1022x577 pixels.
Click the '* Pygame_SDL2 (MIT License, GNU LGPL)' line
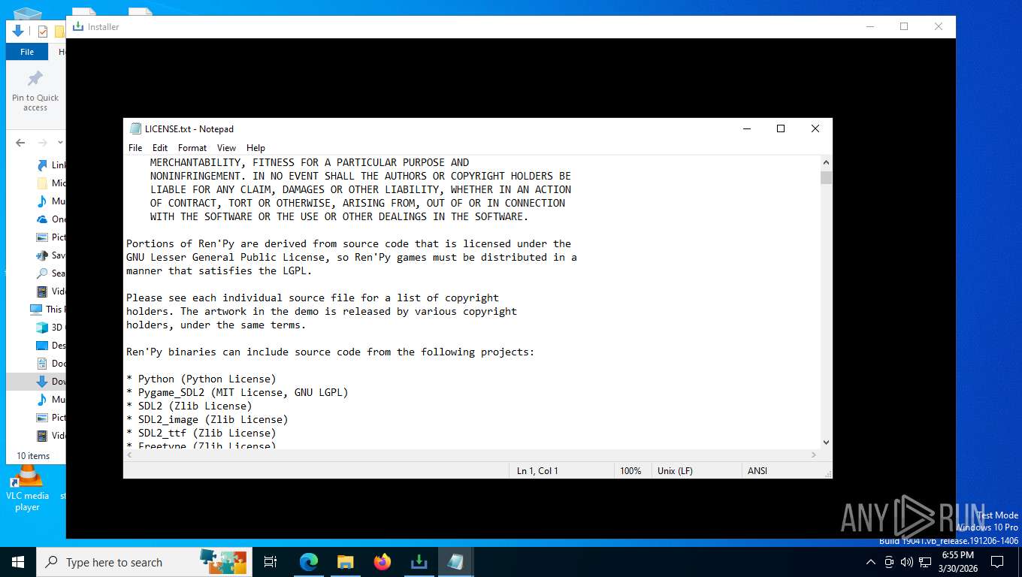coord(237,392)
